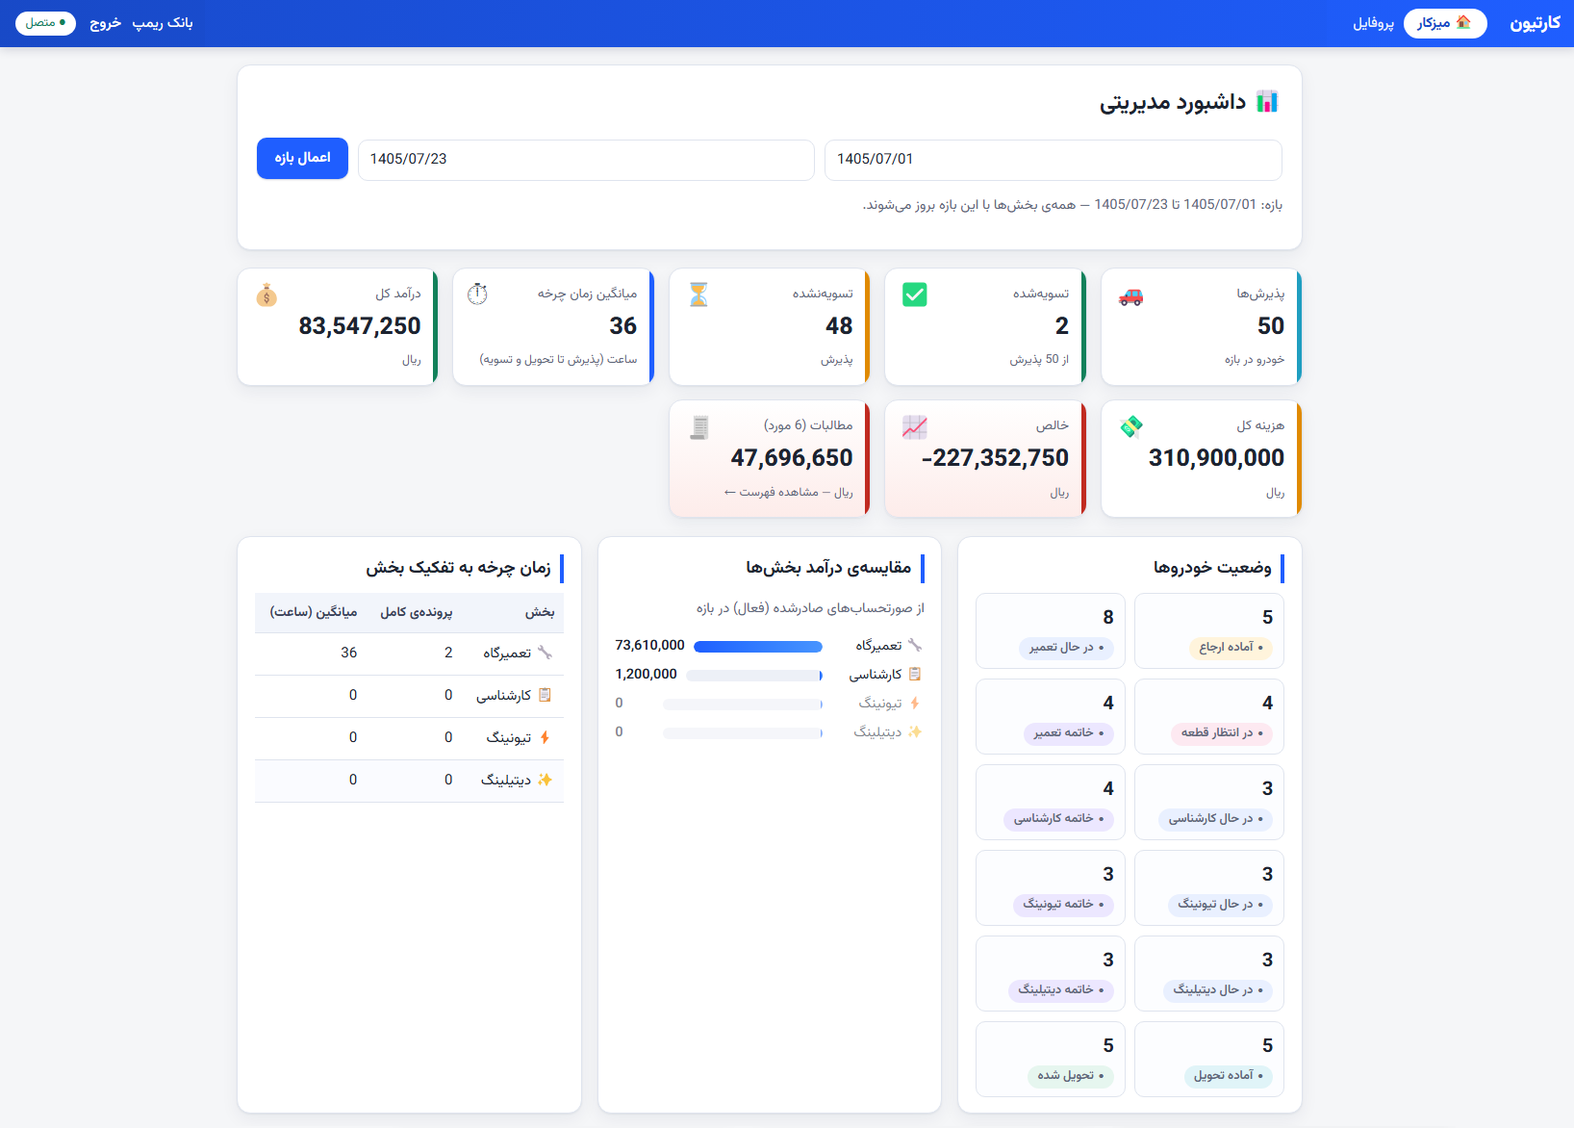Select the در حال کارشناسی status card
The image size is (1574, 1128).
click(x=1209, y=803)
